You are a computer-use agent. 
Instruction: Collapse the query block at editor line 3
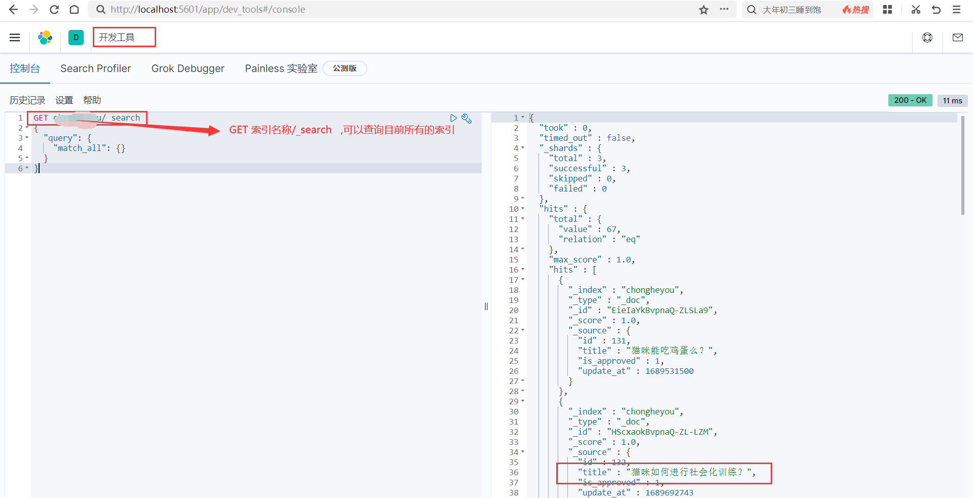pyautogui.click(x=27, y=138)
